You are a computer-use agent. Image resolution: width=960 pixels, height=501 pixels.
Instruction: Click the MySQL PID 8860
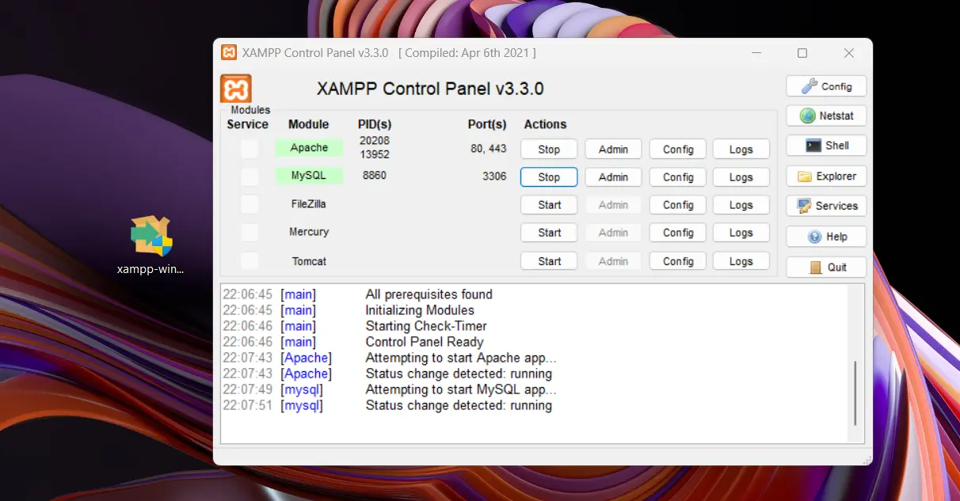pyautogui.click(x=375, y=175)
